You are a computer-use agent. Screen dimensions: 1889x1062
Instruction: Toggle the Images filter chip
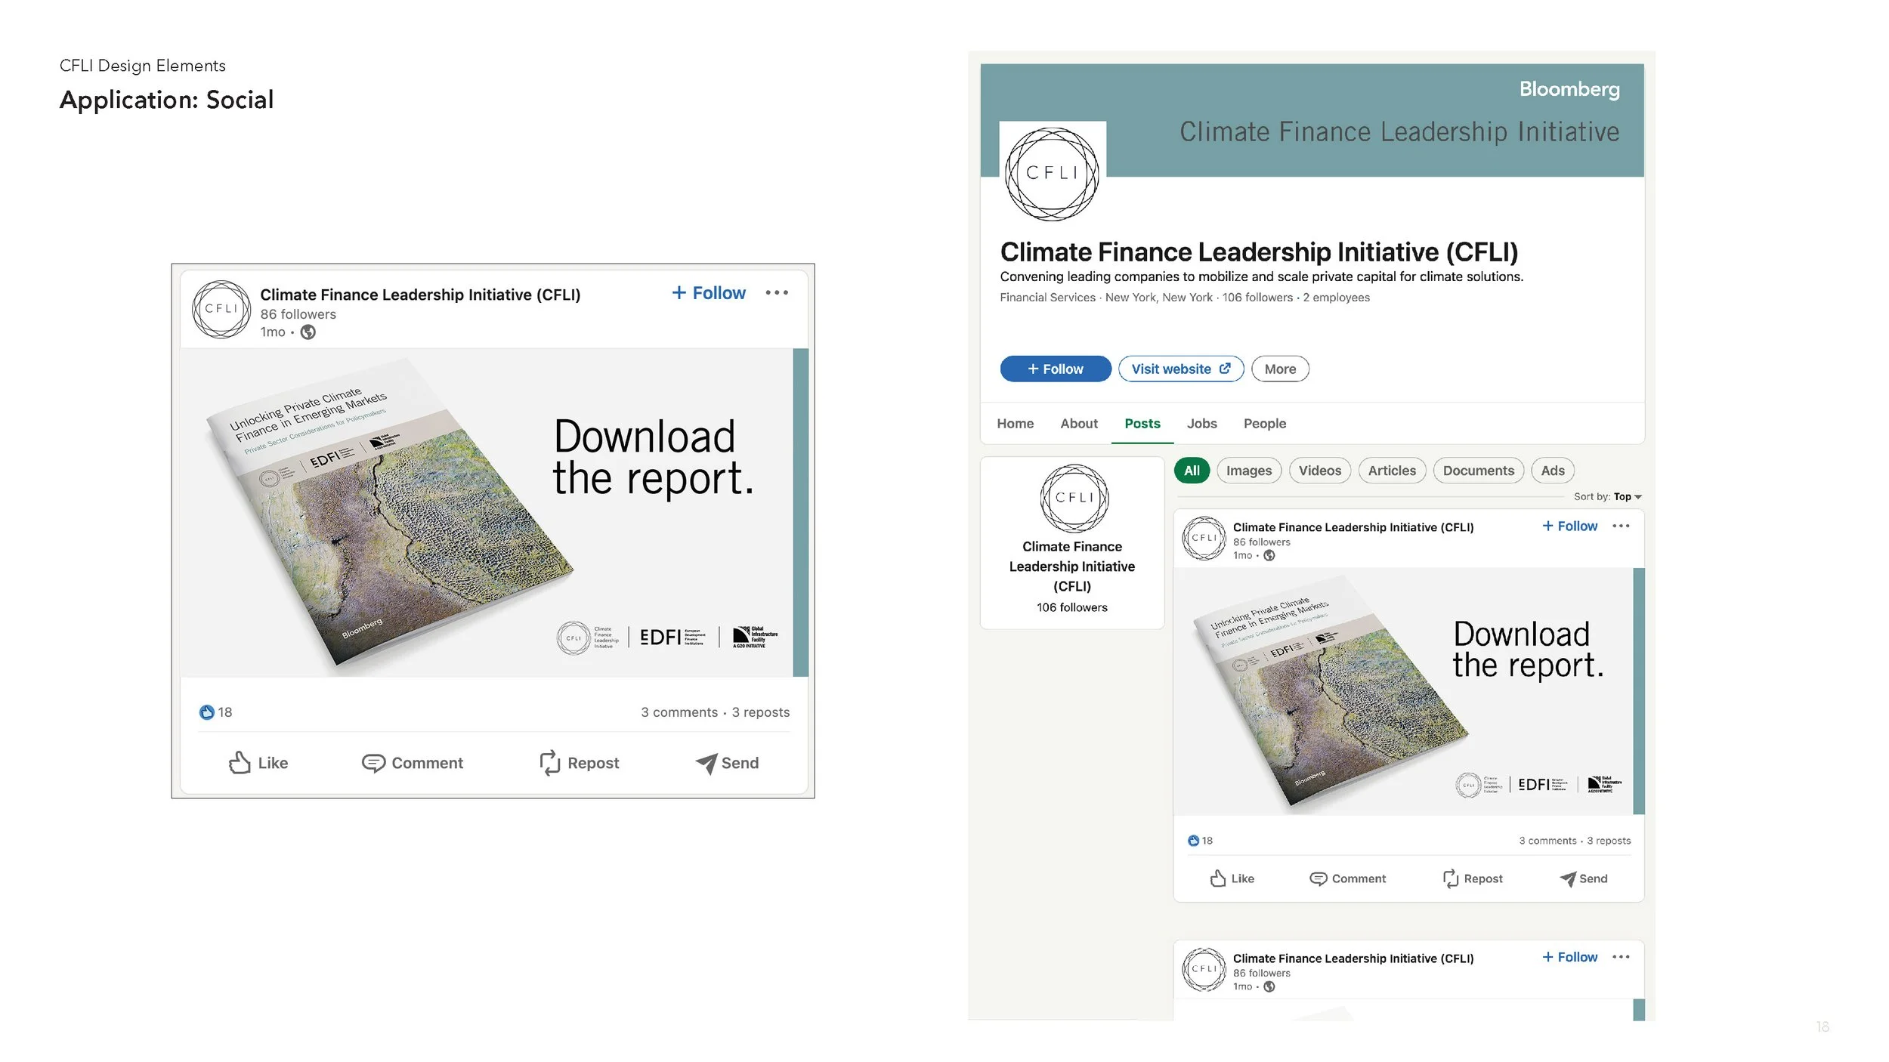click(x=1249, y=471)
